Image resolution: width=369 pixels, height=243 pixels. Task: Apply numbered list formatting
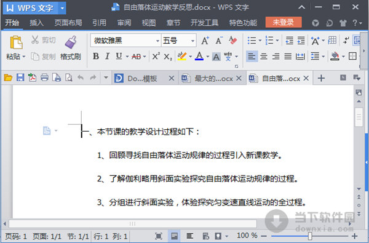[269, 41]
